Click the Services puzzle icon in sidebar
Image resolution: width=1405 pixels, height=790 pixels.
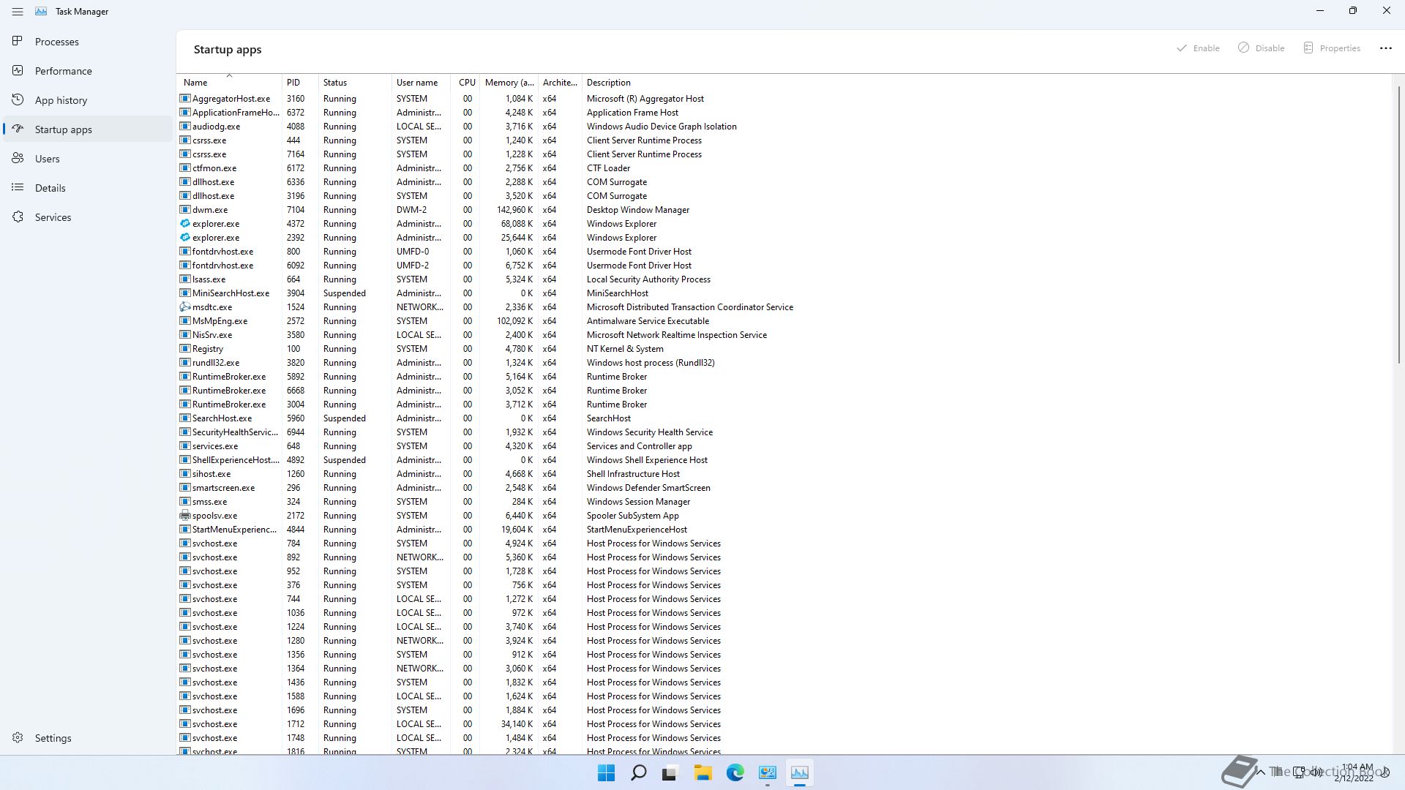[x=18, y=217]
